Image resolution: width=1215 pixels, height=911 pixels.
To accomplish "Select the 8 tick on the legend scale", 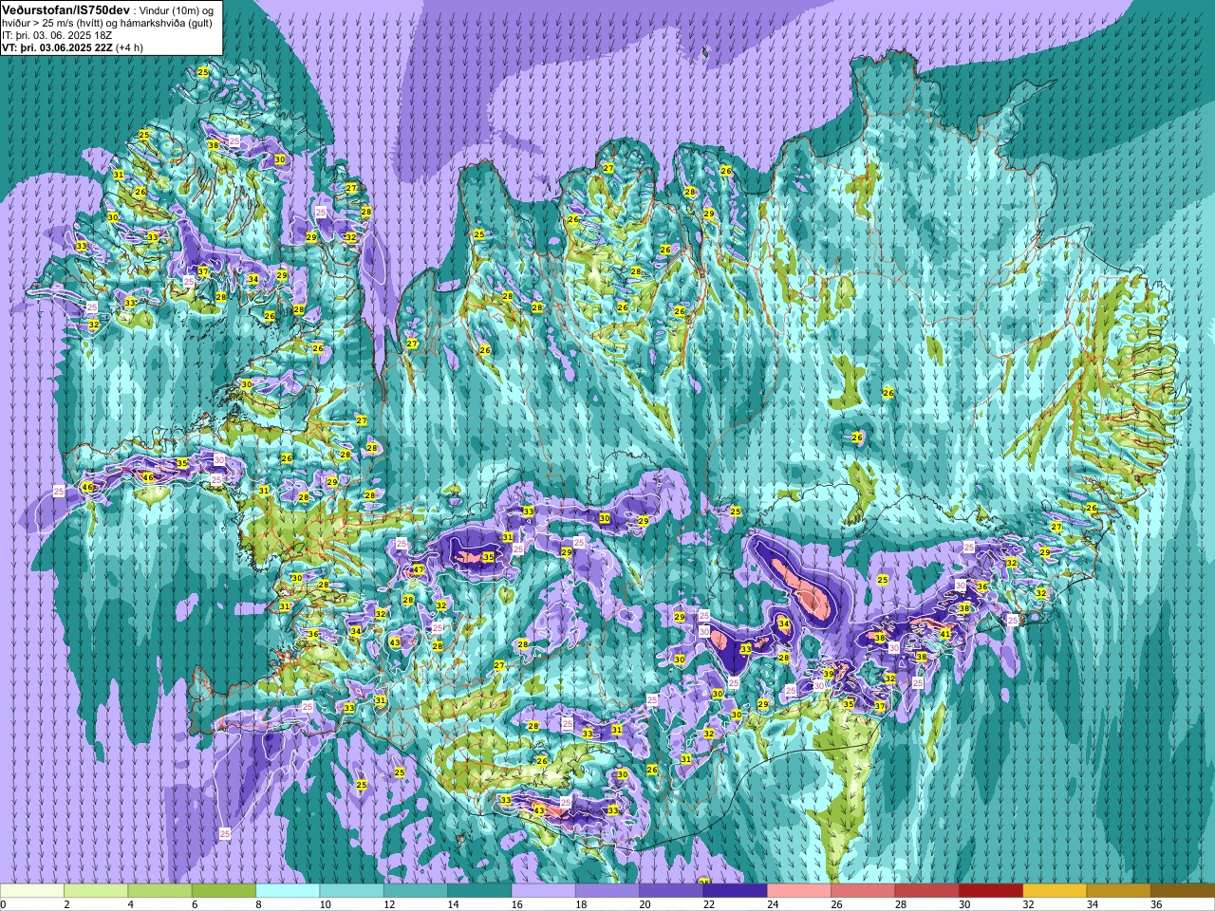I will (x=257, y=904).
